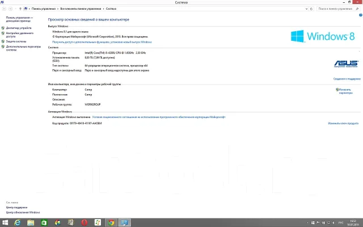This screenshot has width=363, height=227.
Task: Expand chevron after 'Панель управления' breadcrumb
Action: pos(58,9)
